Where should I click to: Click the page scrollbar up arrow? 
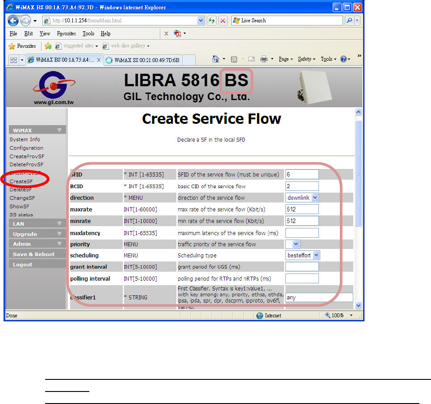point(358,112)
